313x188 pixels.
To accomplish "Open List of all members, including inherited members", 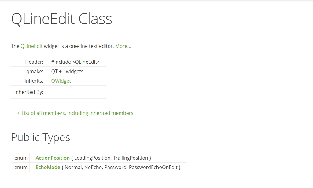I will click(x=77, y=113).
